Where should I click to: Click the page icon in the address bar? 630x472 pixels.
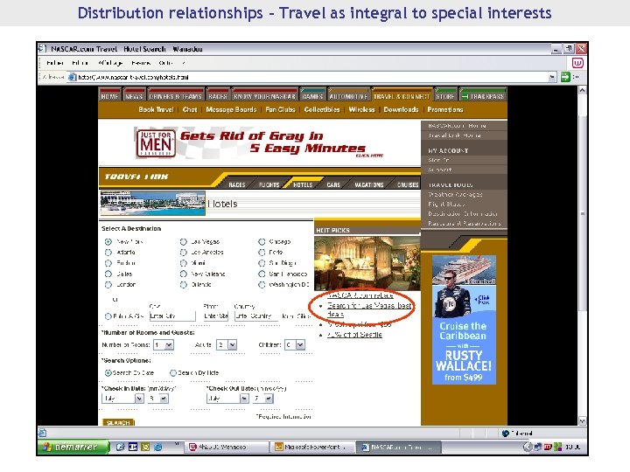(x=72, y=77)
